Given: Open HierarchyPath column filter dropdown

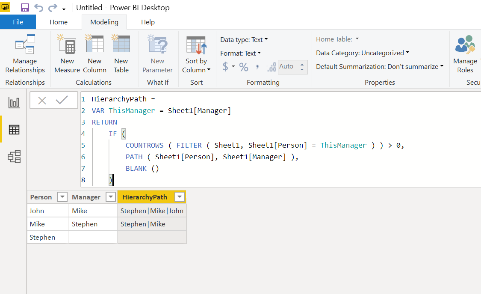Looking at the screenshot, I should coord(180,197).
